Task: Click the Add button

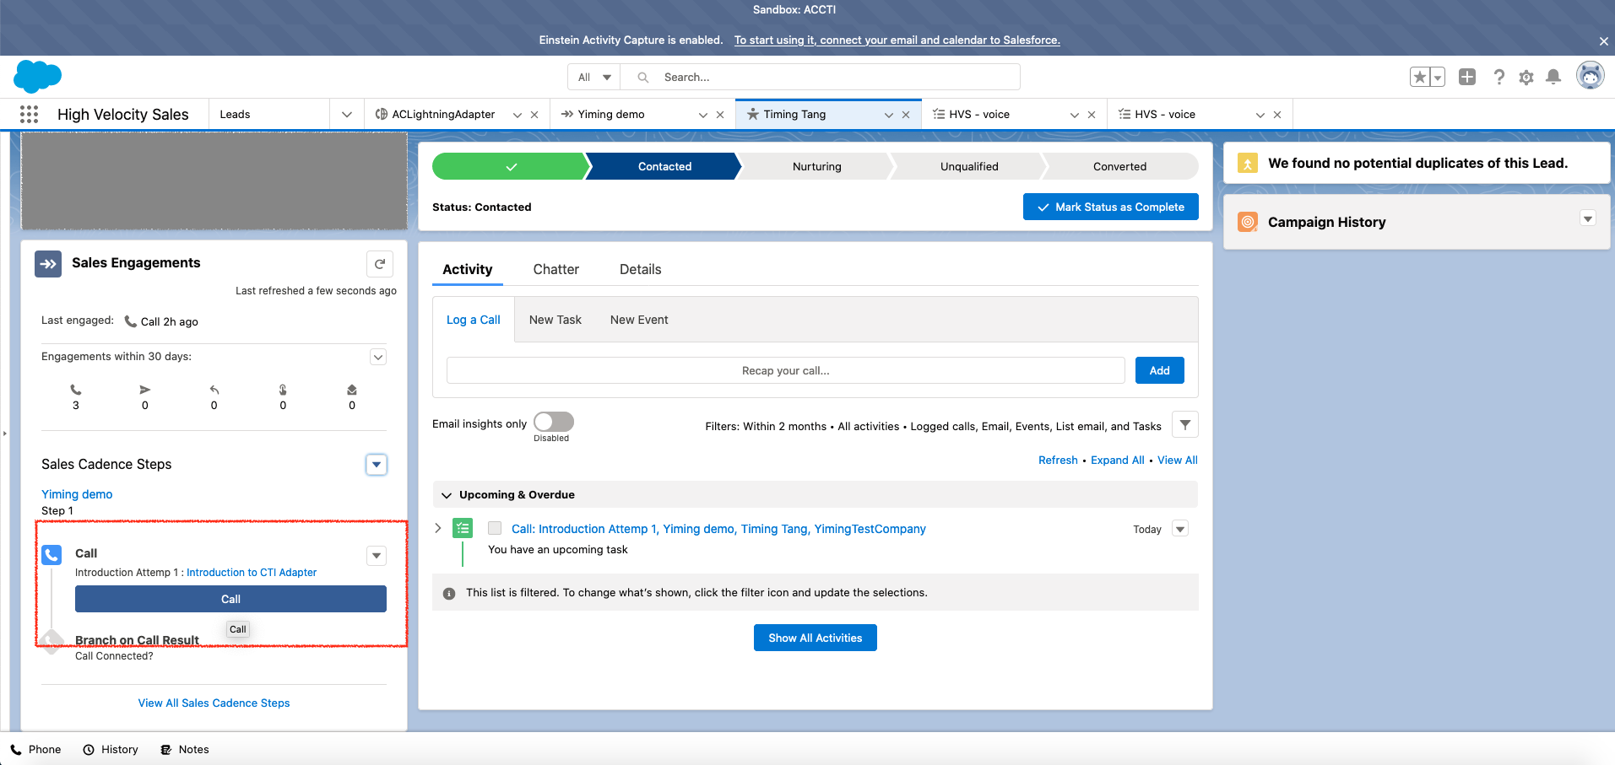Action: (1160, 370)
